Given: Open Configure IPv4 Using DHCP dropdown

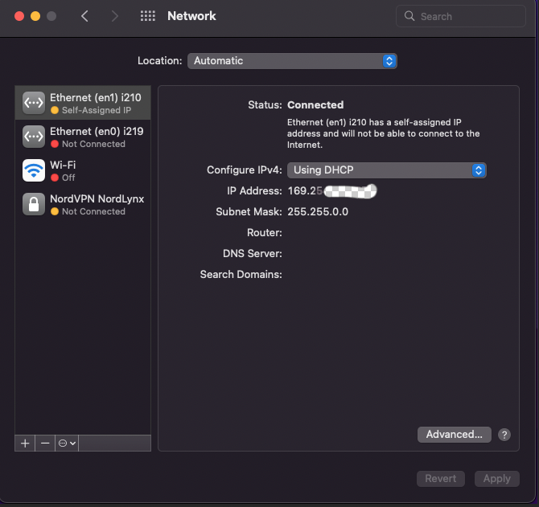Looking at the screenshot, I should pos(387,170).
